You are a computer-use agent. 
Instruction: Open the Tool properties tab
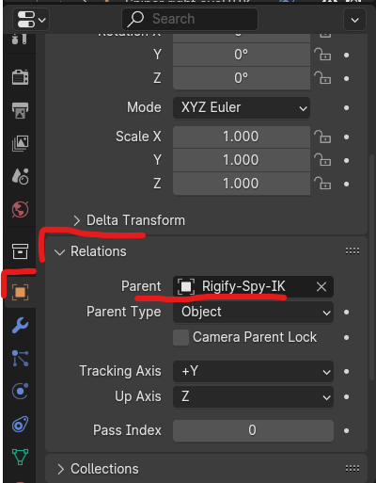(21, 40)
